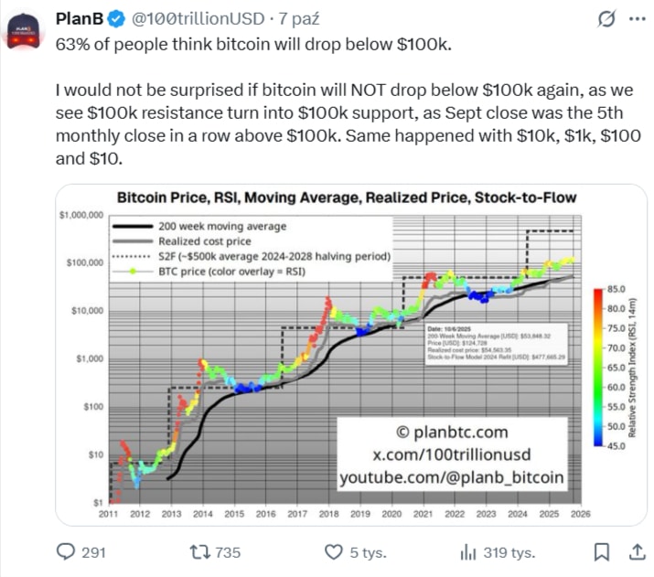Screen dimensions: 654x577
Task: Like the PlanB tweet
Action: point(335,551)
